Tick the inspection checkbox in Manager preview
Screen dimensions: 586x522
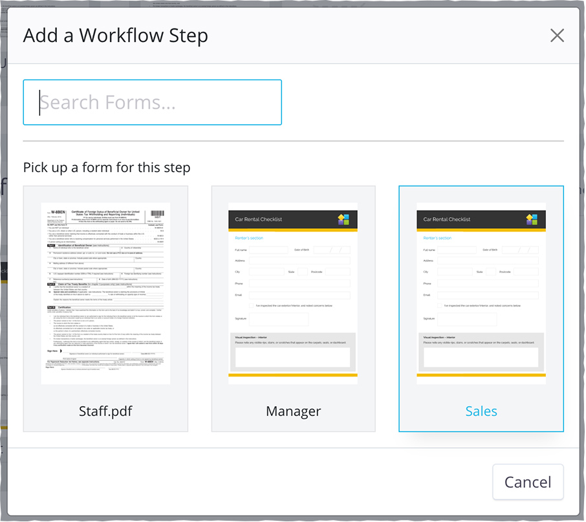[252, 305]
